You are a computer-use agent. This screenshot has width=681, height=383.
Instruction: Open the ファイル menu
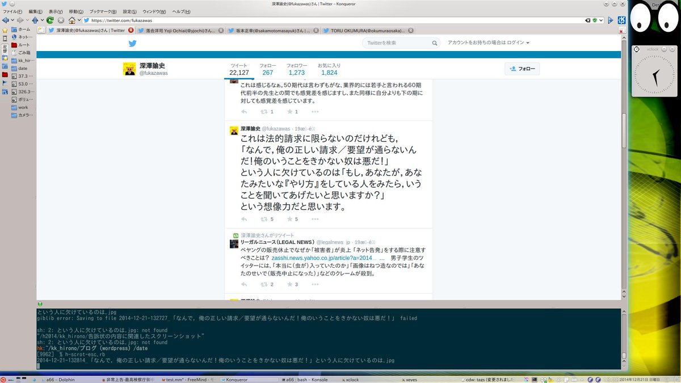12,11
